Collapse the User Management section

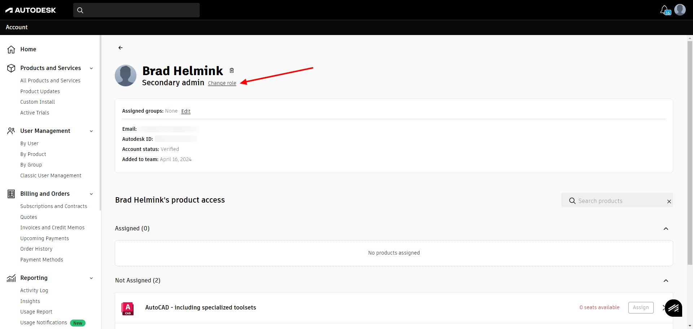pyautogui.click(x=91, y=131)
